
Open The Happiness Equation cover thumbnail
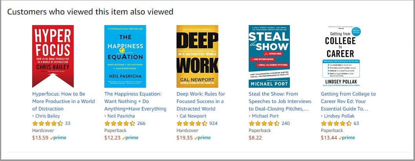click(x=125, y=56)
